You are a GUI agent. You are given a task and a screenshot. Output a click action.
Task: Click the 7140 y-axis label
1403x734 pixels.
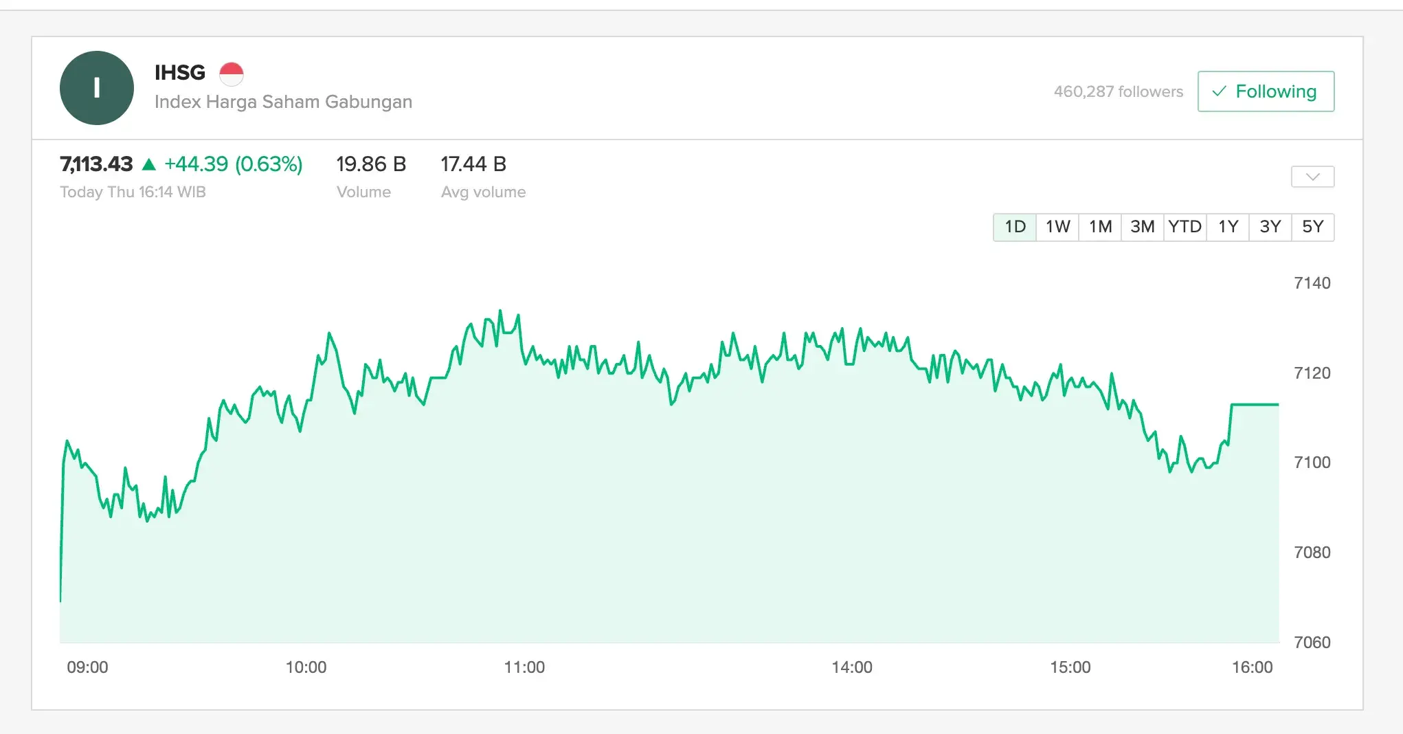tap(1312, 283)
